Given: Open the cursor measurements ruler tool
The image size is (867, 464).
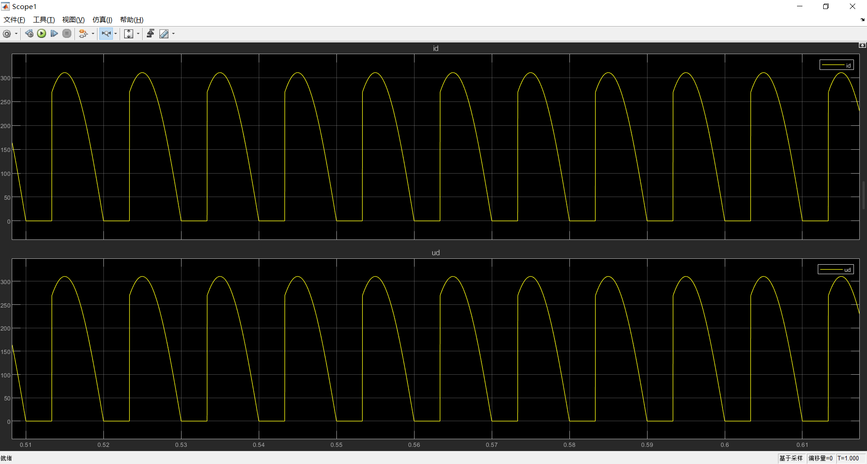Looking at the screenshot, I should click(164, 34).
